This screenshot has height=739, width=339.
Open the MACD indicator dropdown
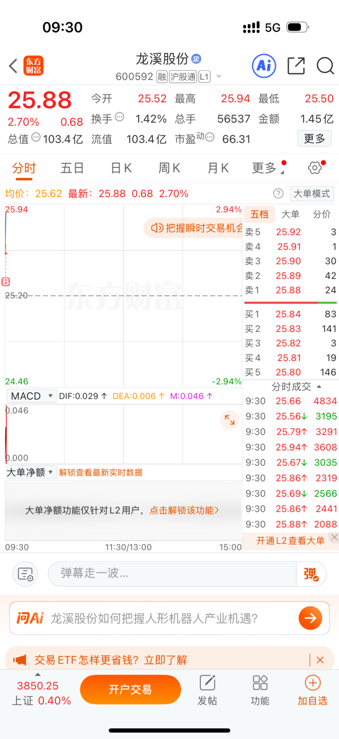pos(31,396)
